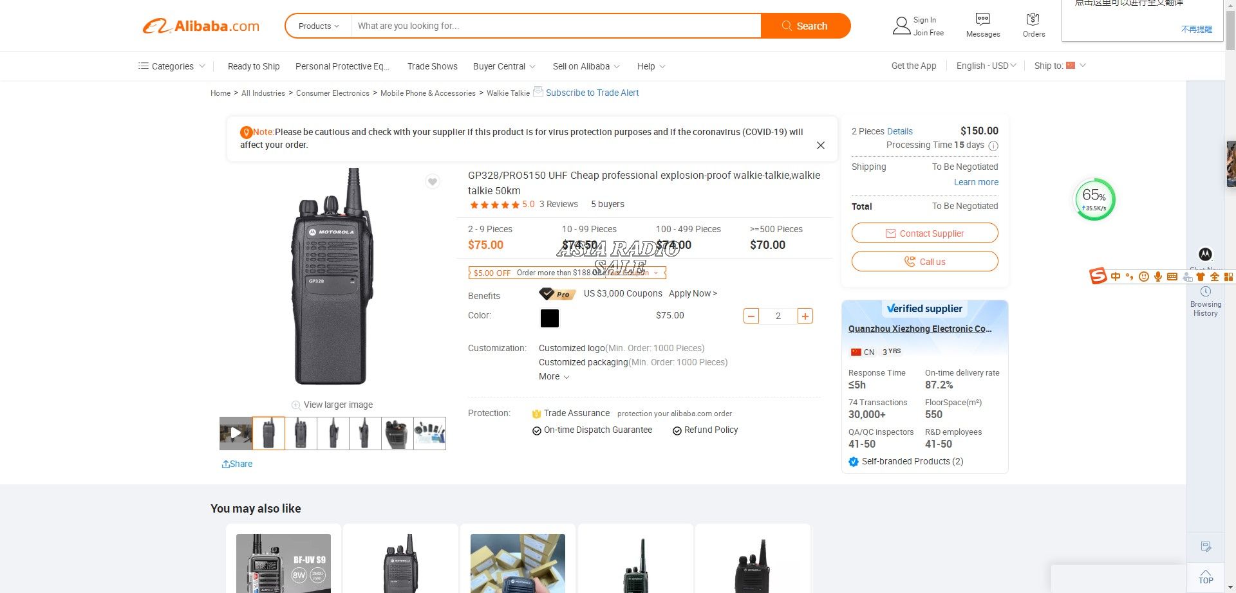Play the product video thumbnail
The width and height of the screenshot is (1236, 593).
click(236, 433)
